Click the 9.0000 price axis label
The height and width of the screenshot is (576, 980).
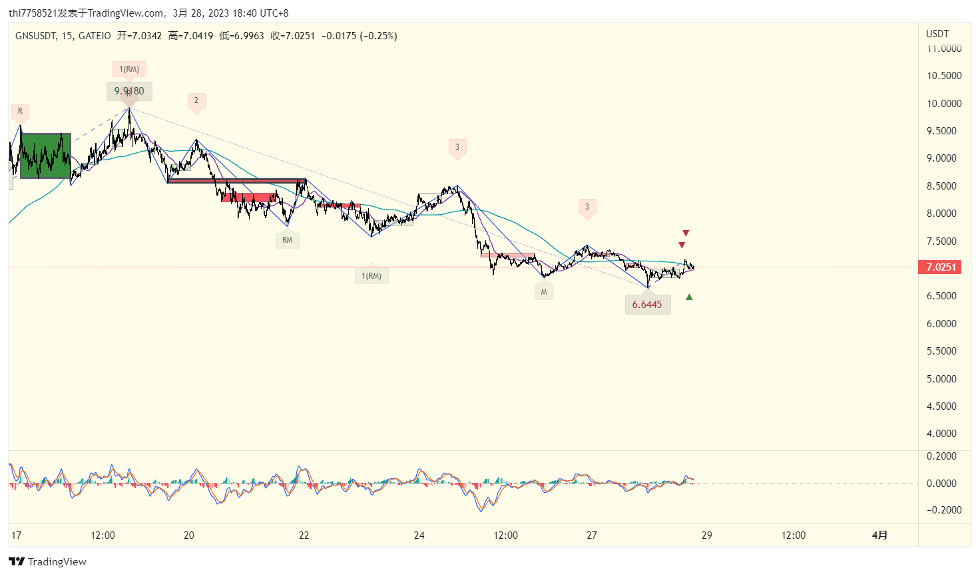(941, 158)
